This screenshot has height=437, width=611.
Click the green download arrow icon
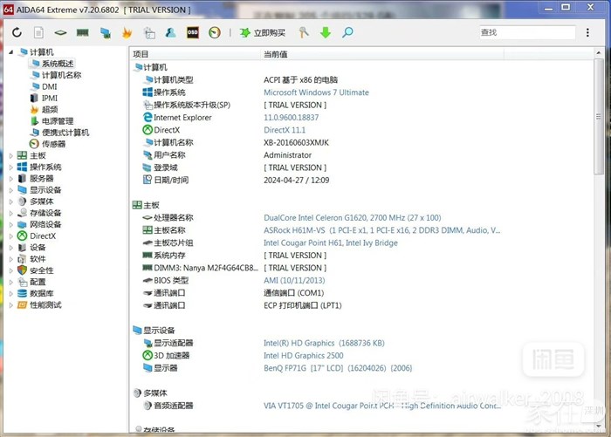click(x=326, y=32)
